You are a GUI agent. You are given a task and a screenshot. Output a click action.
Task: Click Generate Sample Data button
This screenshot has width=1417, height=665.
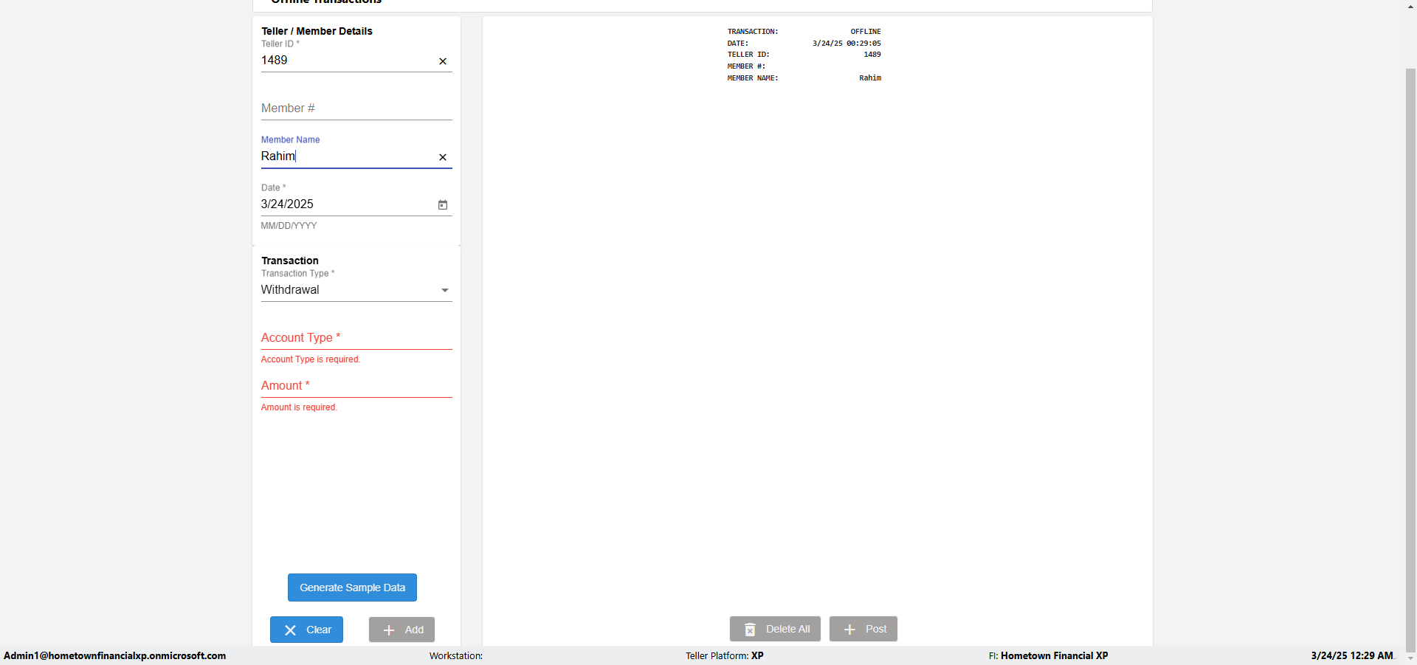pyautogui.click(x=352, y=588)
